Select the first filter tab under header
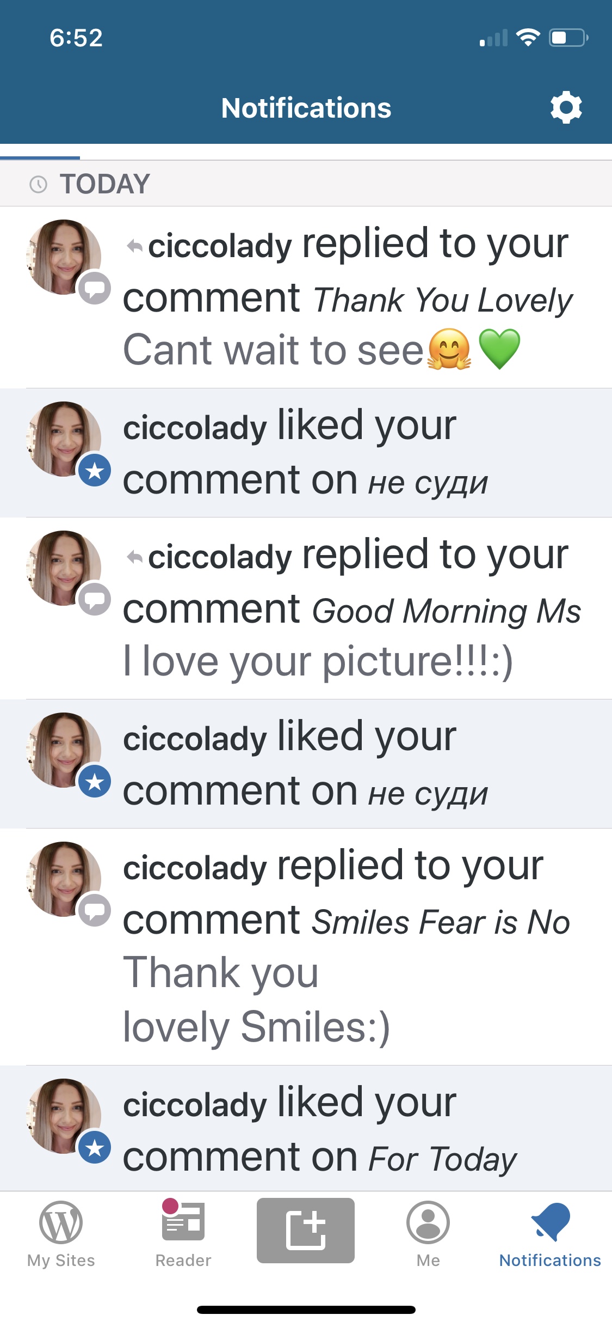The width and height of the screenshot is (612, 1327). pyautogui.click(x=40, y=152)
